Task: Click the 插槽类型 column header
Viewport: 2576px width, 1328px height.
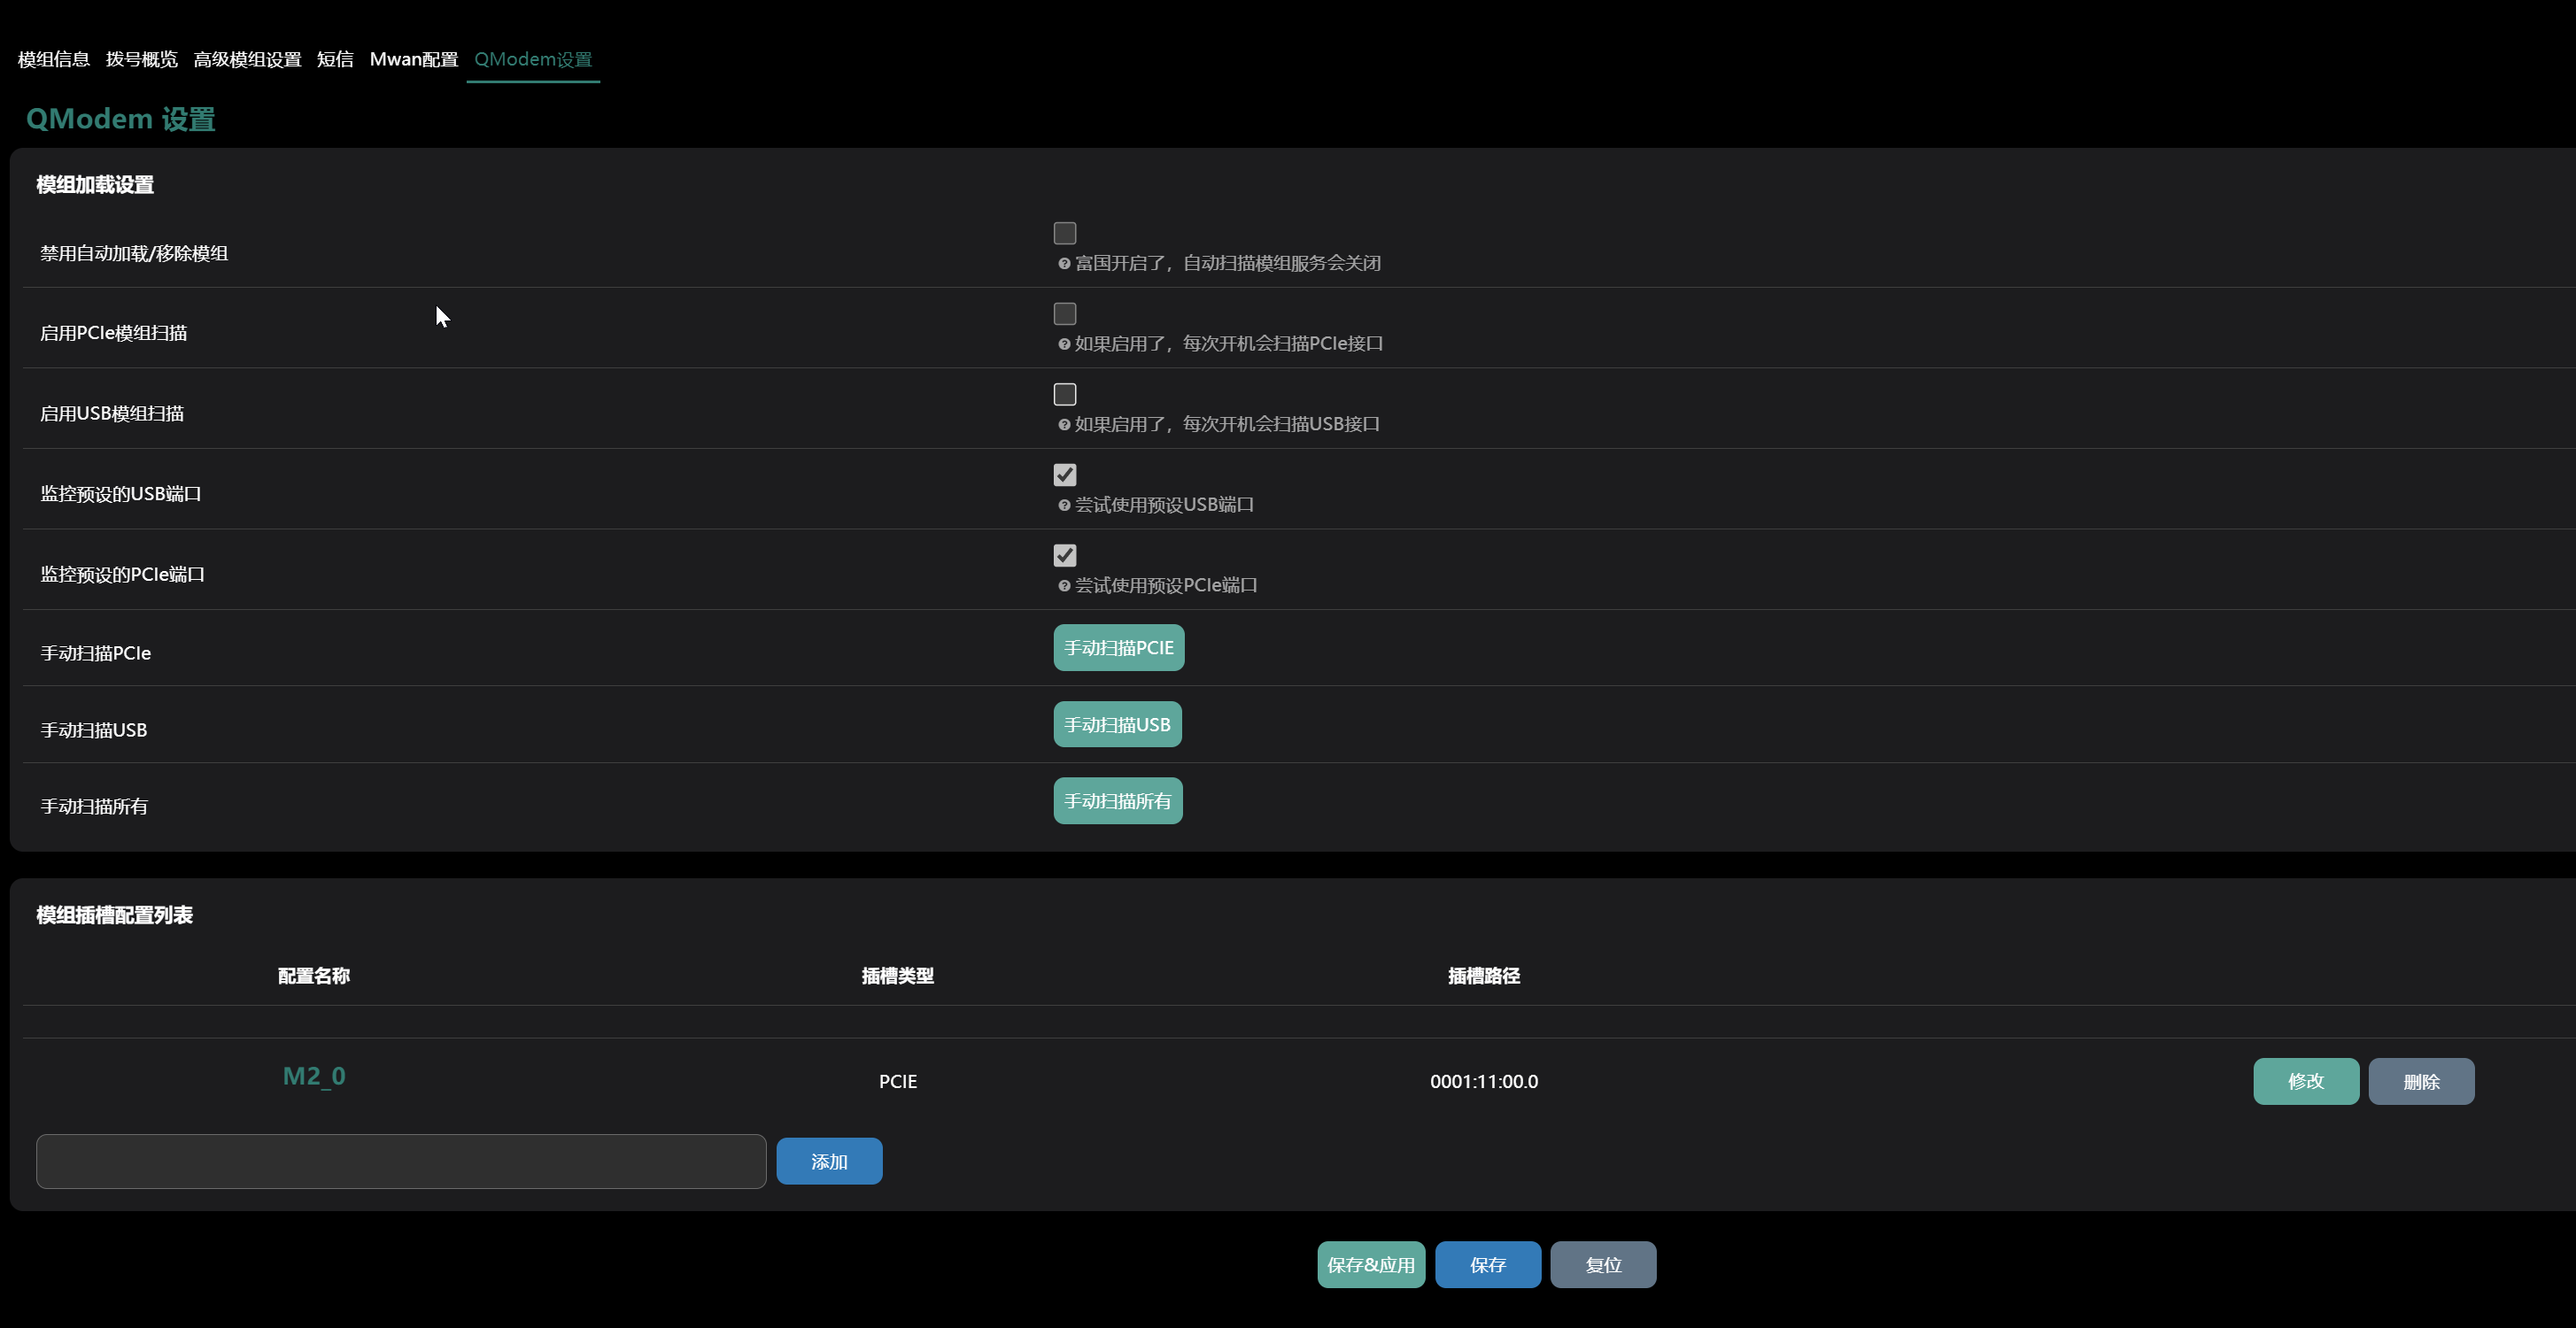Action: click(x=898, y=976)
